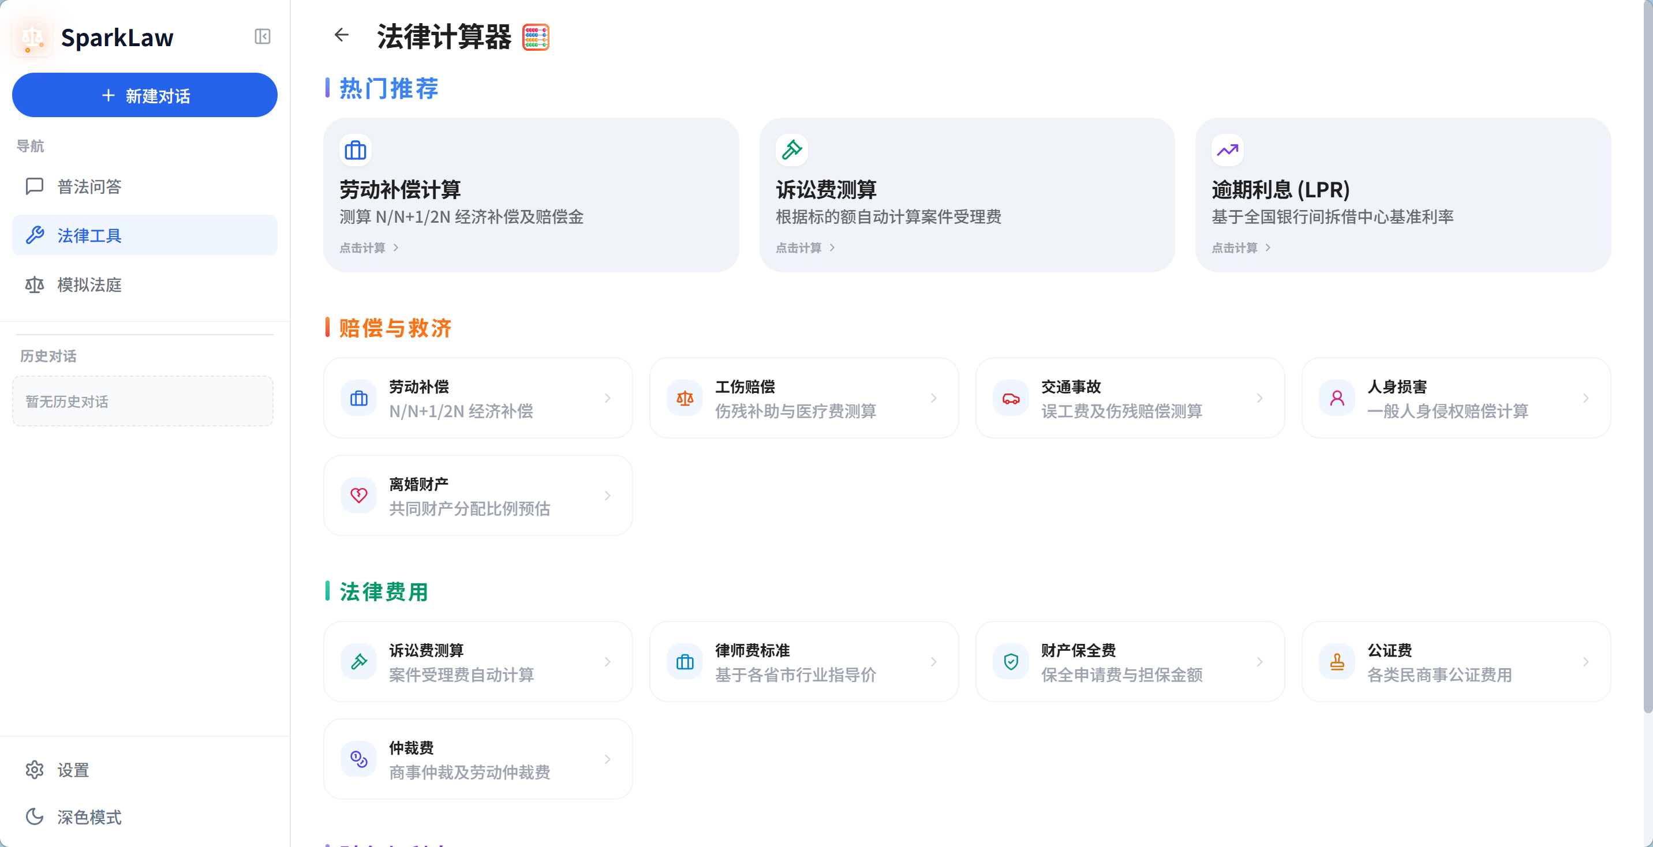Click text 保全申请费与担保金额

(1121, 675)
